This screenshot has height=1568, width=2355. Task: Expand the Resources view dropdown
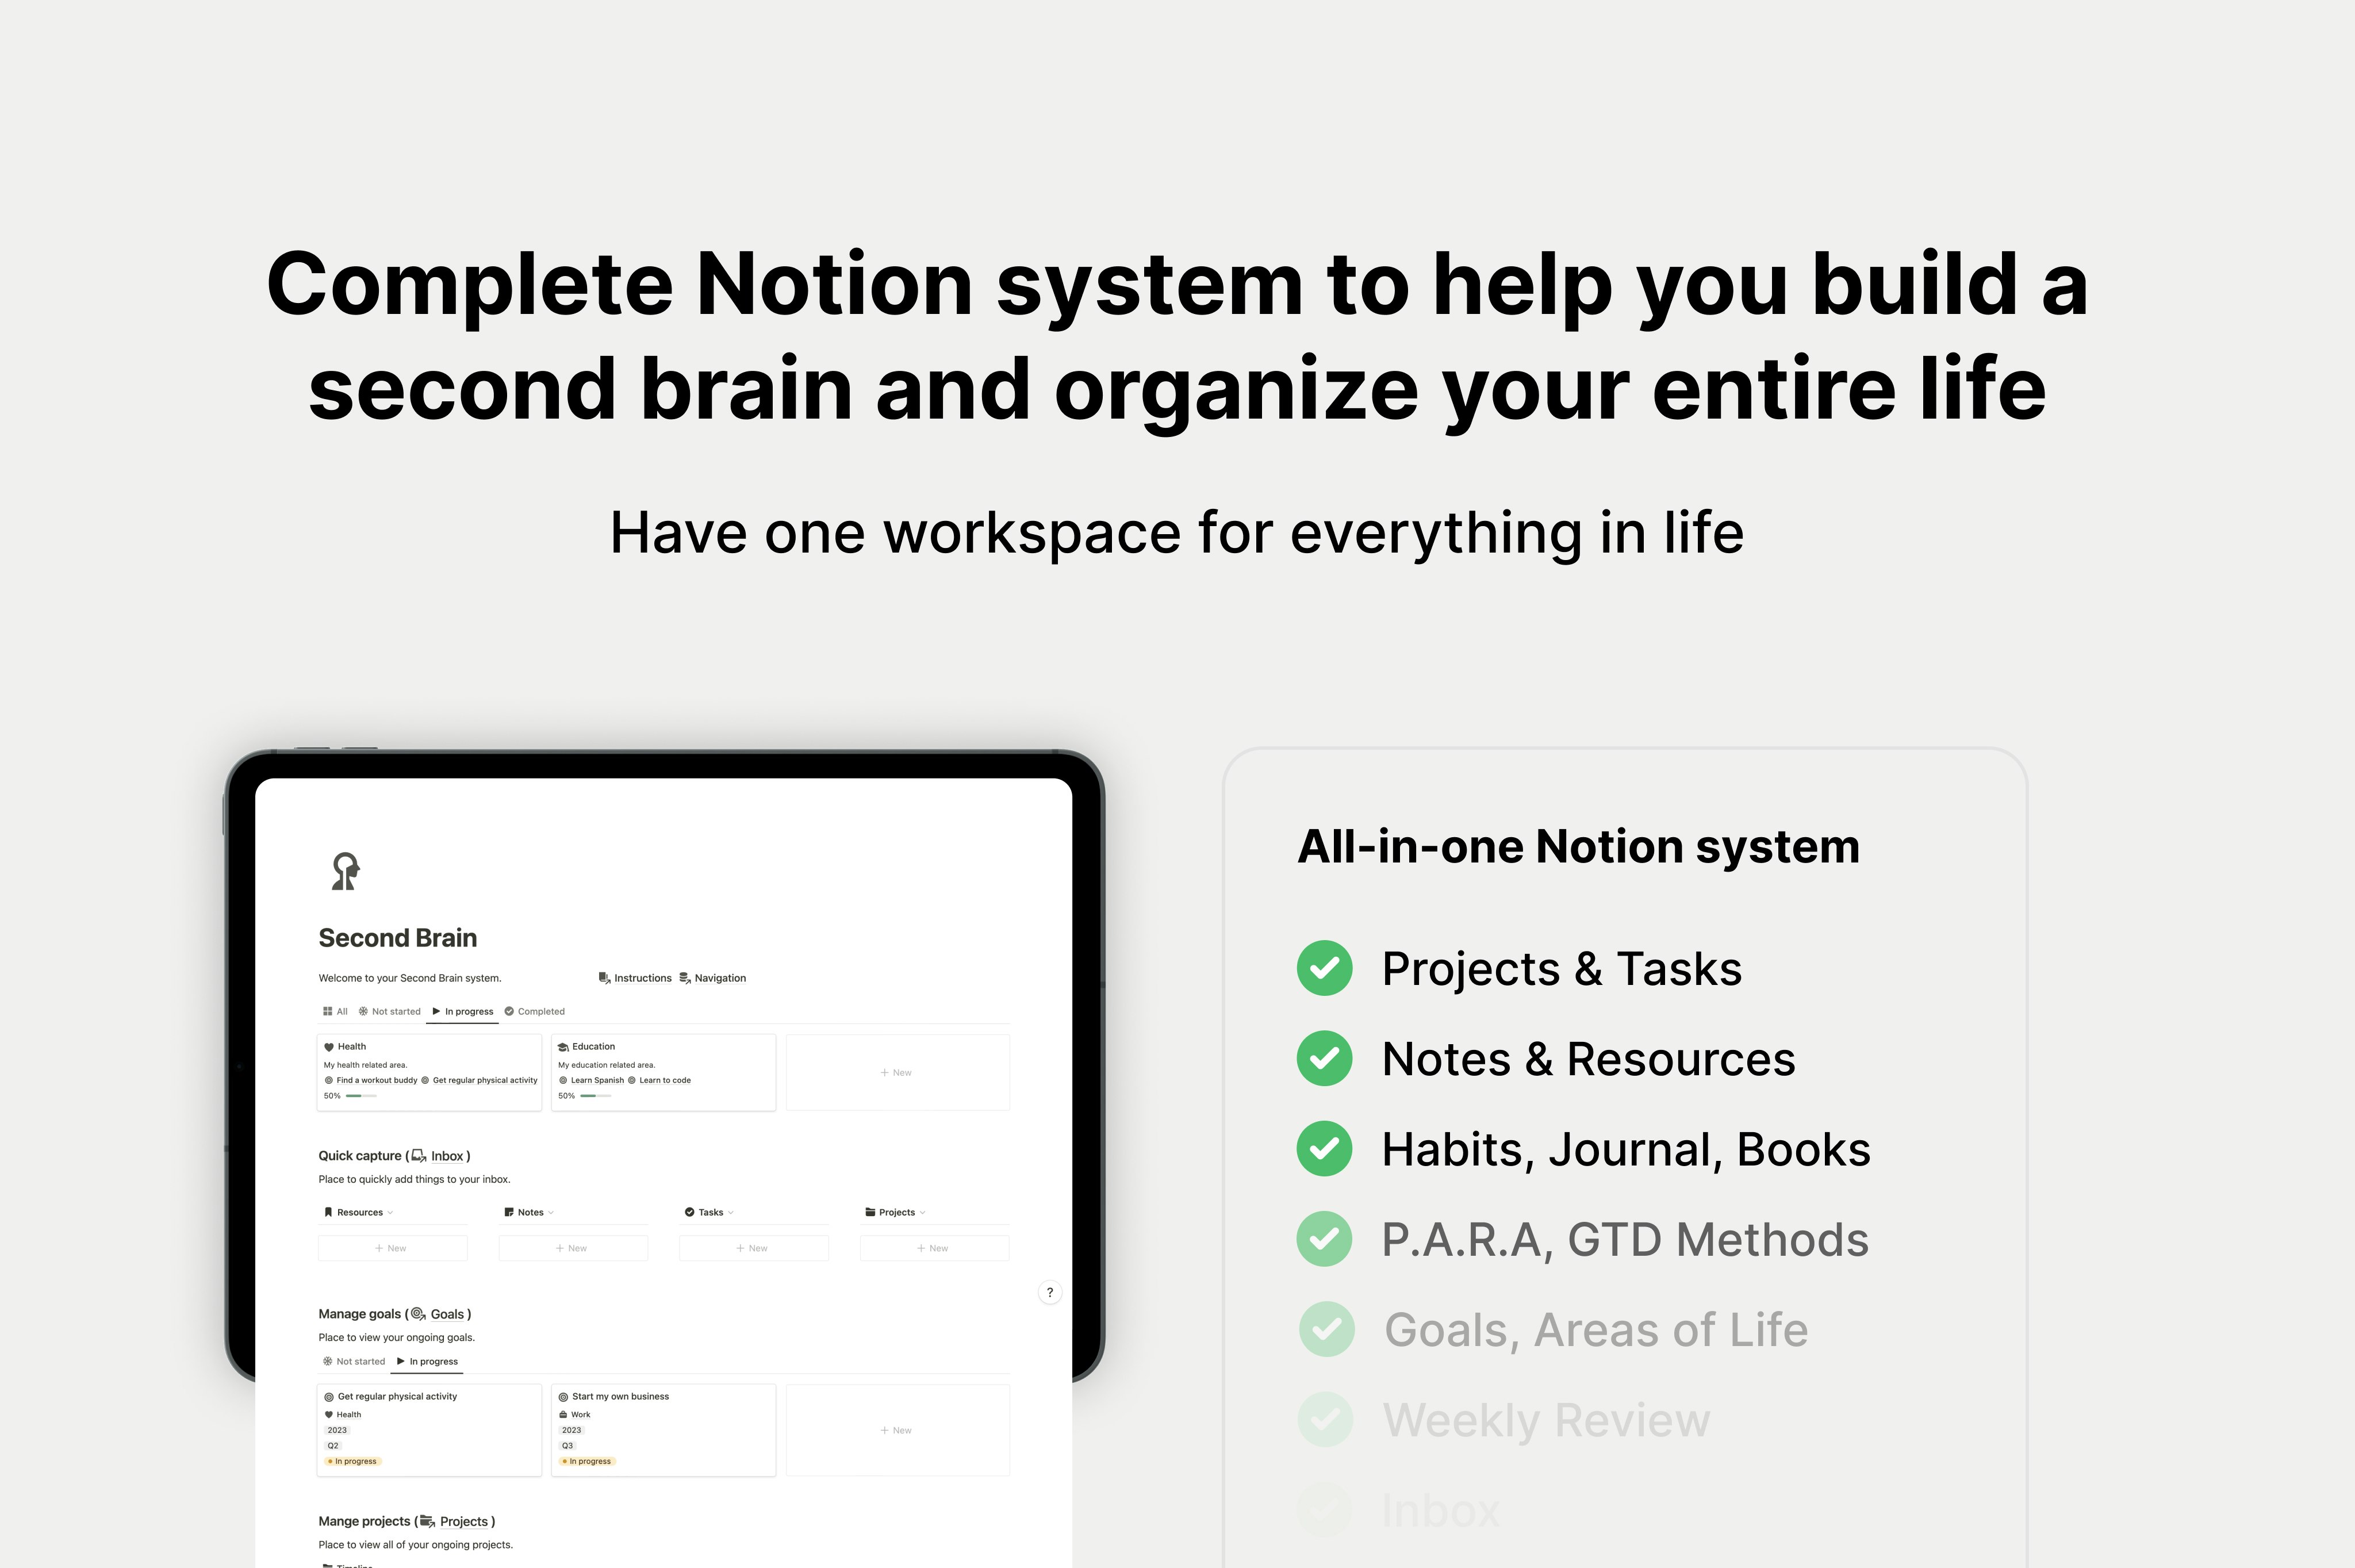[390, 1212]
